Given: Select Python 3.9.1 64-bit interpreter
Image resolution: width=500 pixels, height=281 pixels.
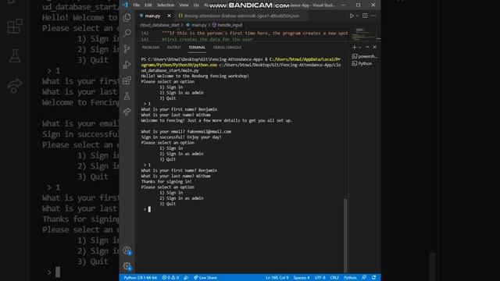Looking at the screenshot, I should coord(141,278).
